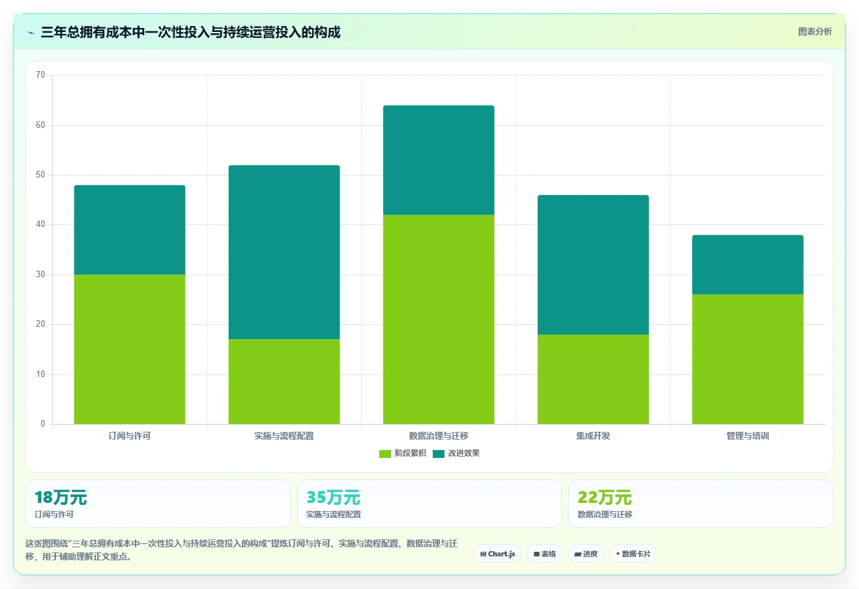Click the icon inside the 进度 tag

[577, 554]
